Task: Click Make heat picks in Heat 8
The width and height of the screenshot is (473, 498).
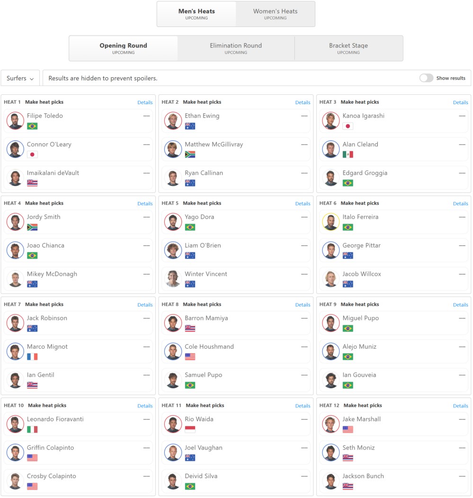Action: (x=202, y=304)
